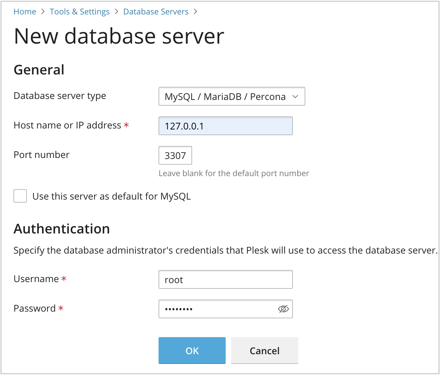Open the Database Servers breadcrumb link
The width and height of the screenshot is (440, 375).
[x=156, y=12]
